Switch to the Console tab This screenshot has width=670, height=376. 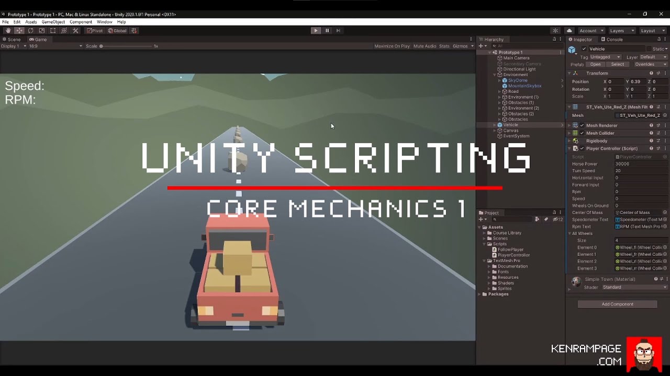pos(611,40)
